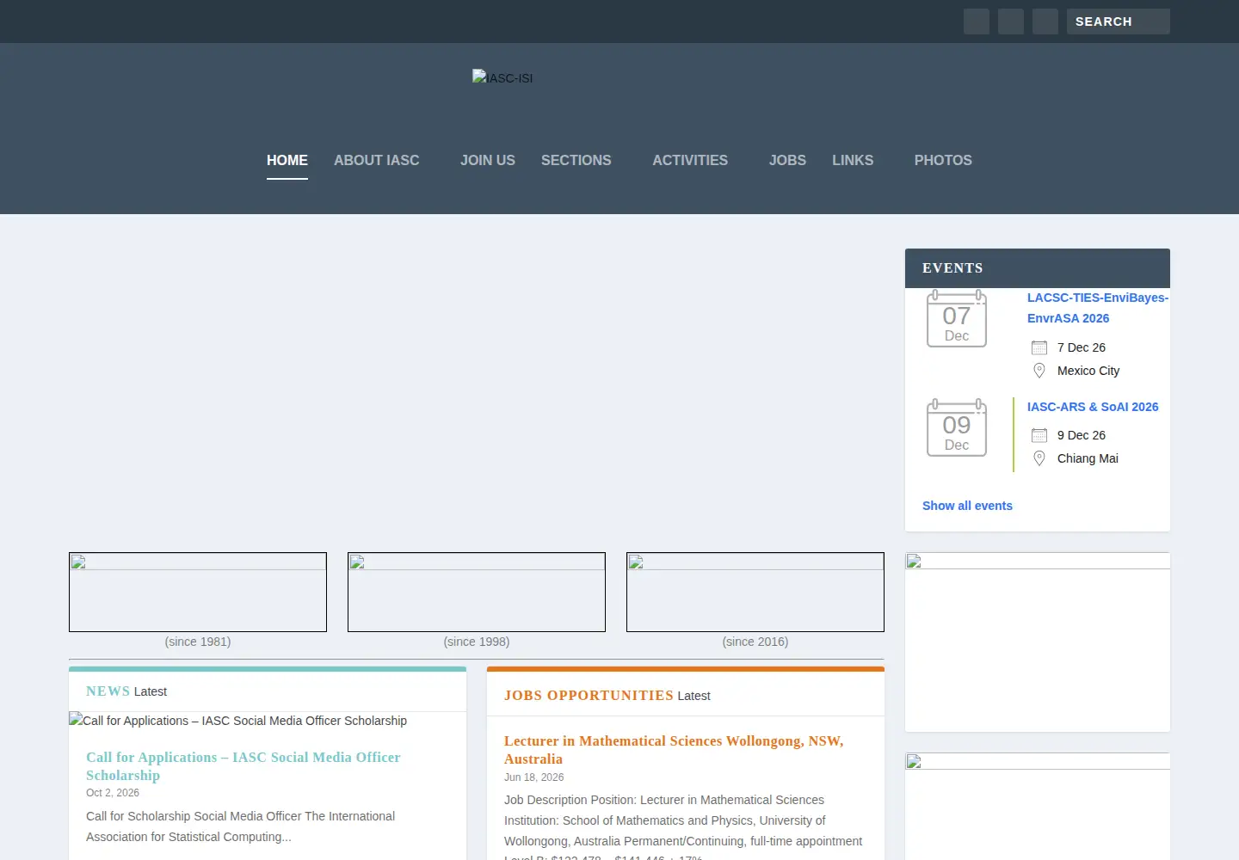Click the Oct 2, 2026 news date

113,793
